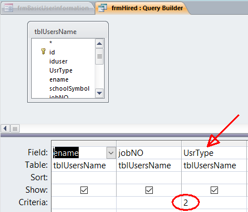Open the ename field dropdown arrow
Screen dimensions: 248x212
tap(111, 152)
